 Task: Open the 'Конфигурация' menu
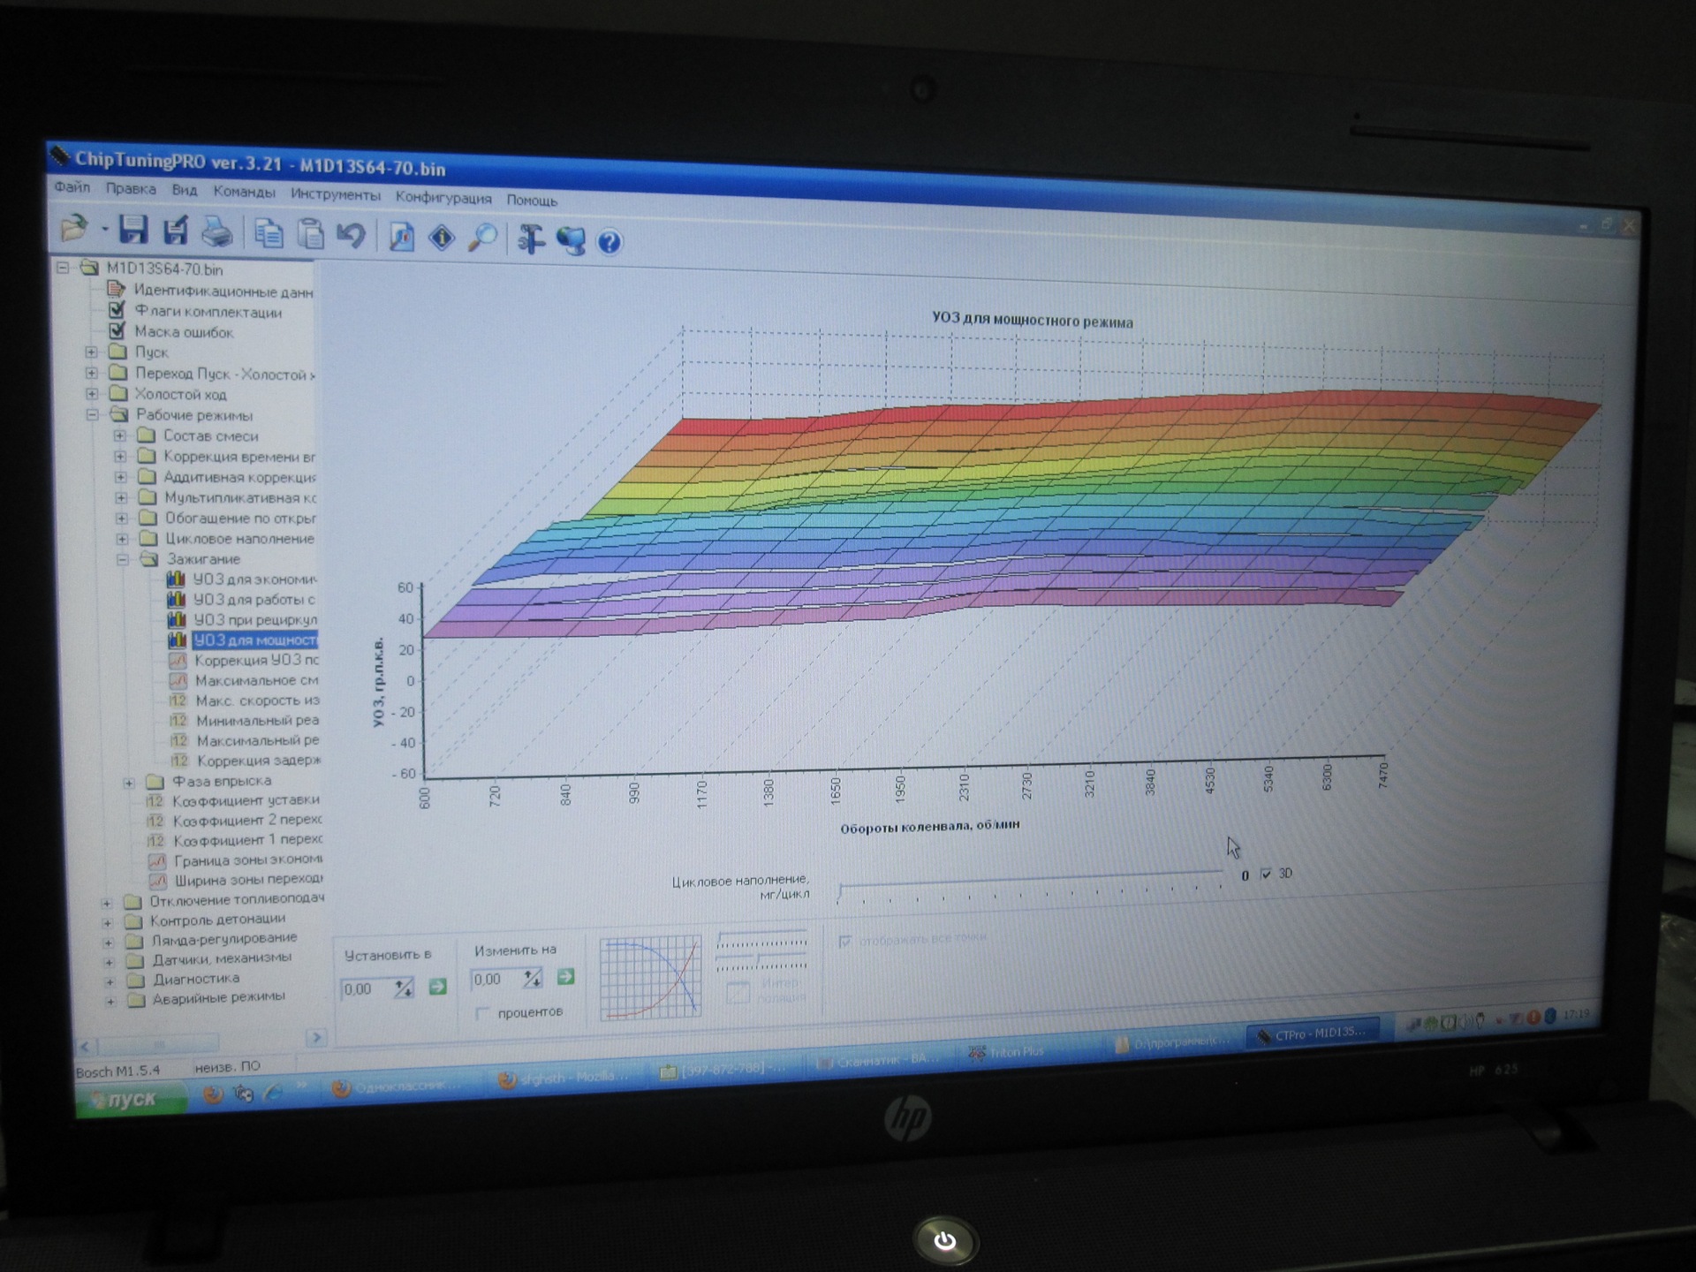(443, 198)
